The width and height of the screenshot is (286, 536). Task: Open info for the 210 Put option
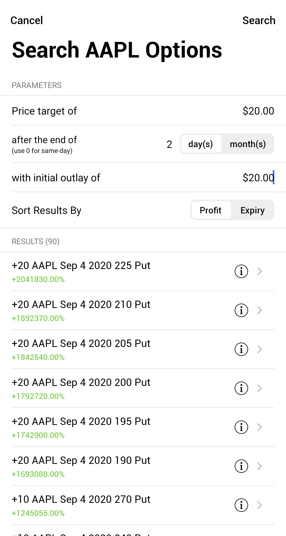(241, 310)
